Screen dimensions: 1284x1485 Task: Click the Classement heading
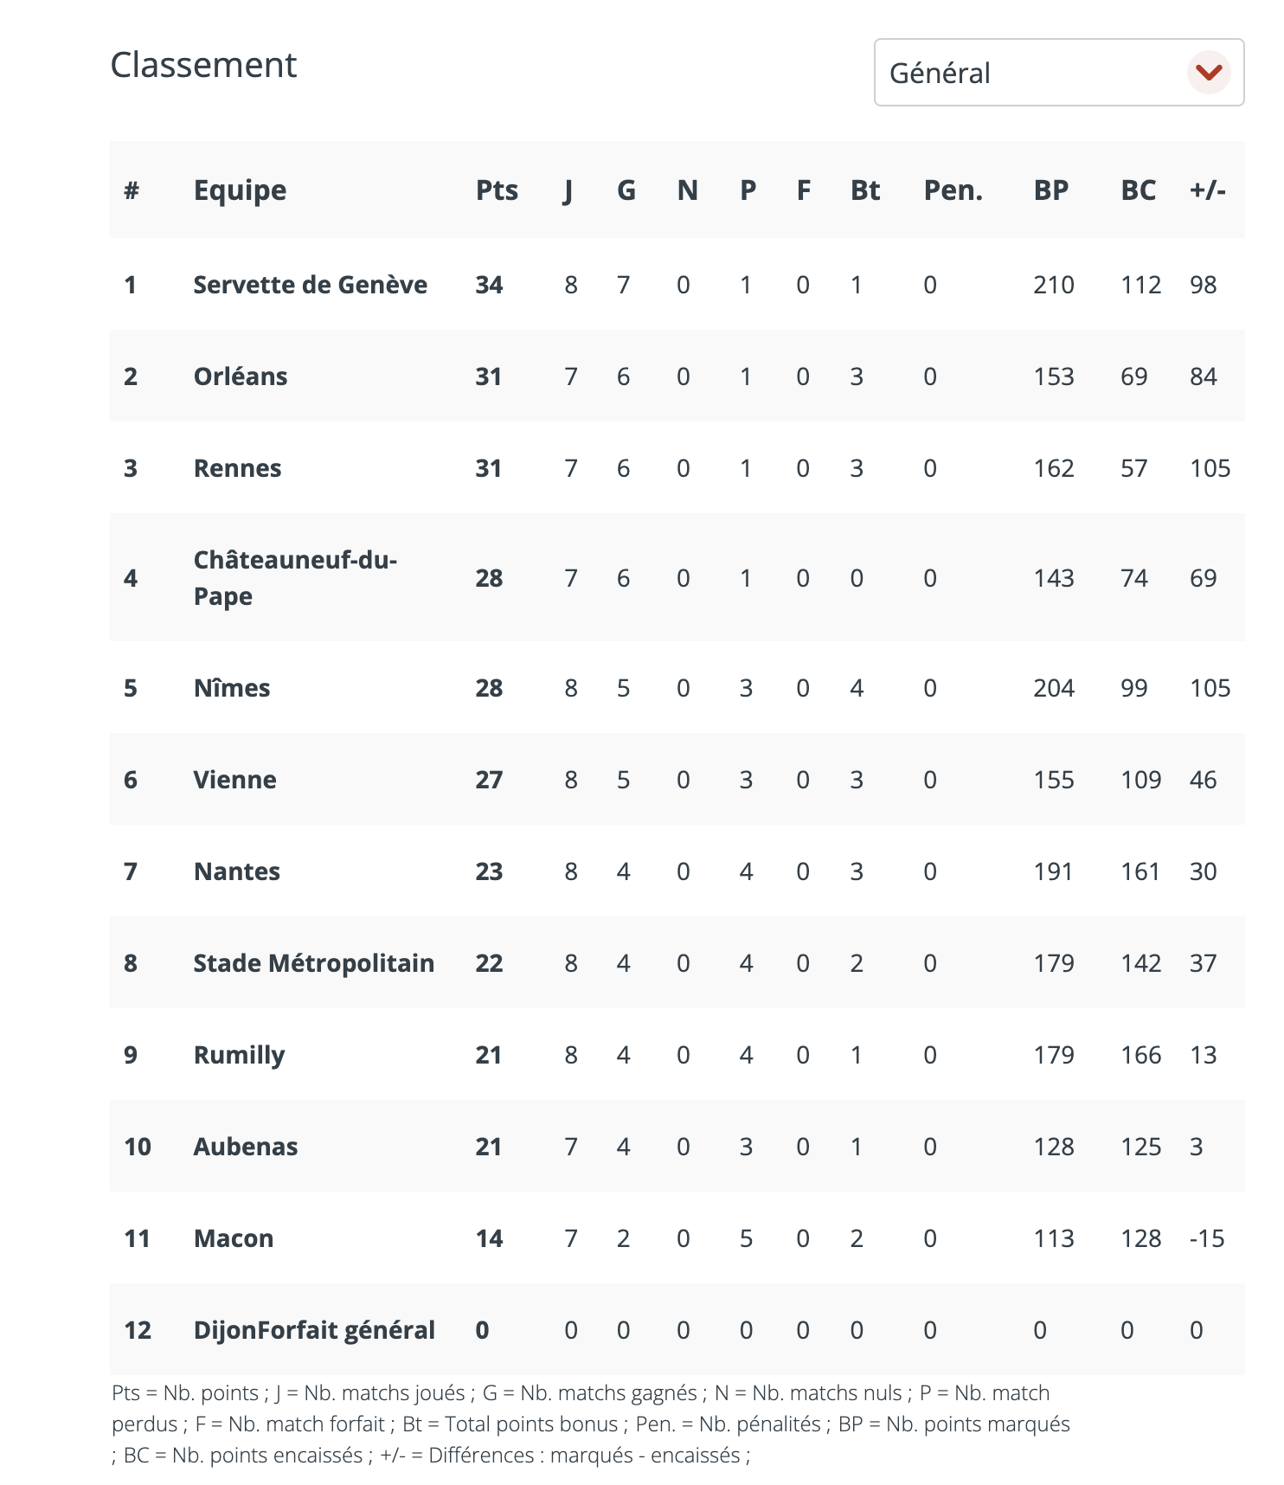point(203,65)
